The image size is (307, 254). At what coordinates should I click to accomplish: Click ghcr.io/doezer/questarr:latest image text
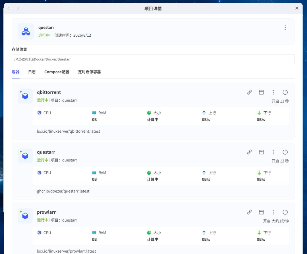click(63, 191)
